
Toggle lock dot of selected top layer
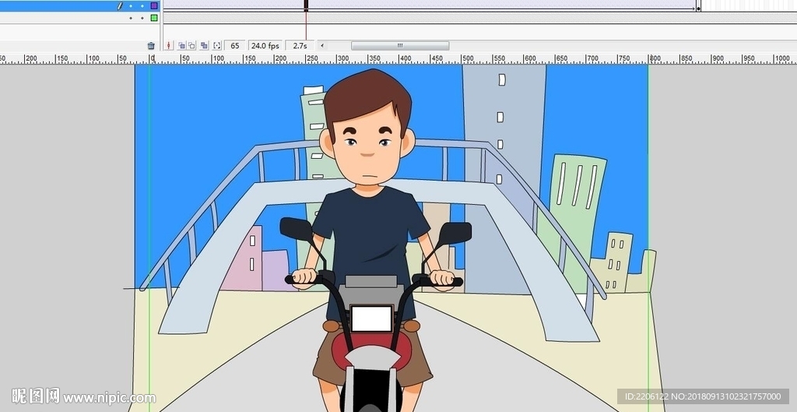click(x=142, y=6)
